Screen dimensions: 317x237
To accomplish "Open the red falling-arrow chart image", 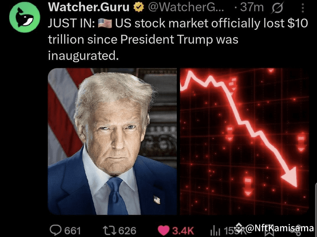I will tap(244, 141).
